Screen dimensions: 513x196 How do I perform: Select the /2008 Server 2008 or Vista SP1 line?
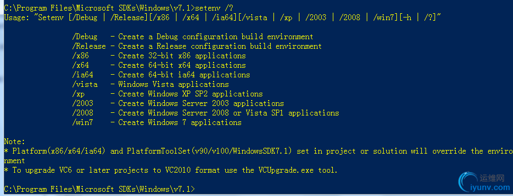pyautogui.click(x=205, y=113)
